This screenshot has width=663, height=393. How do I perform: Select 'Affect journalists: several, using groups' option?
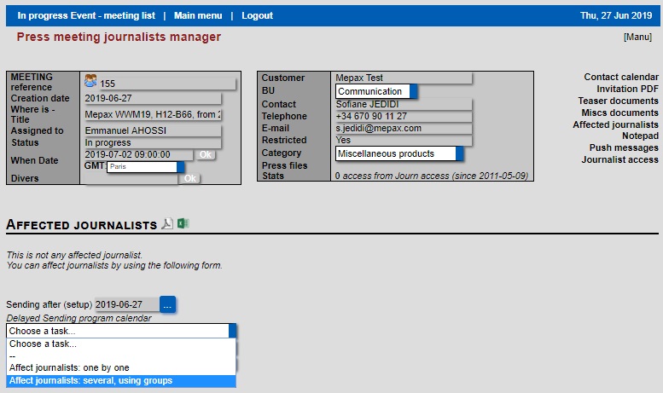[120, 380]
